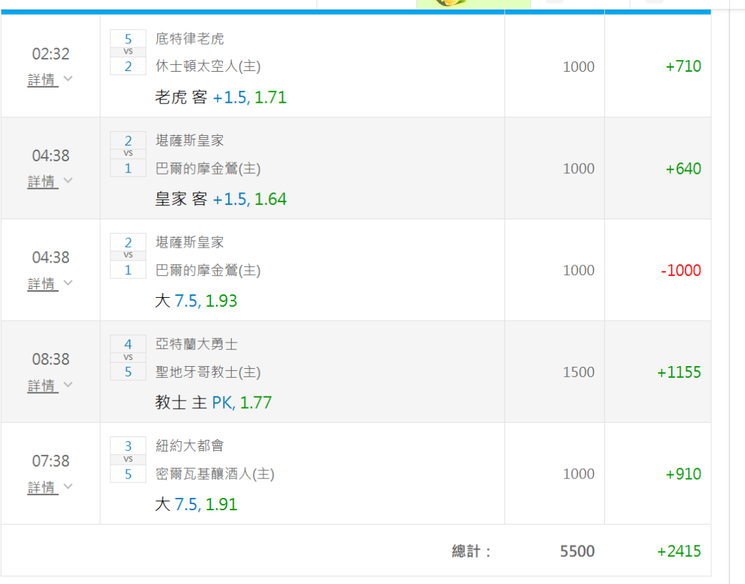Expand chevron beside 詳情 in 皇家 客 +1.5 row
The image size is (745, 584).
point(68,181)
